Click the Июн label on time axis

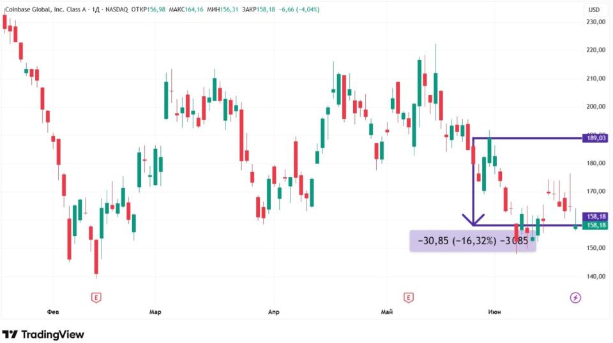point(494,312)
